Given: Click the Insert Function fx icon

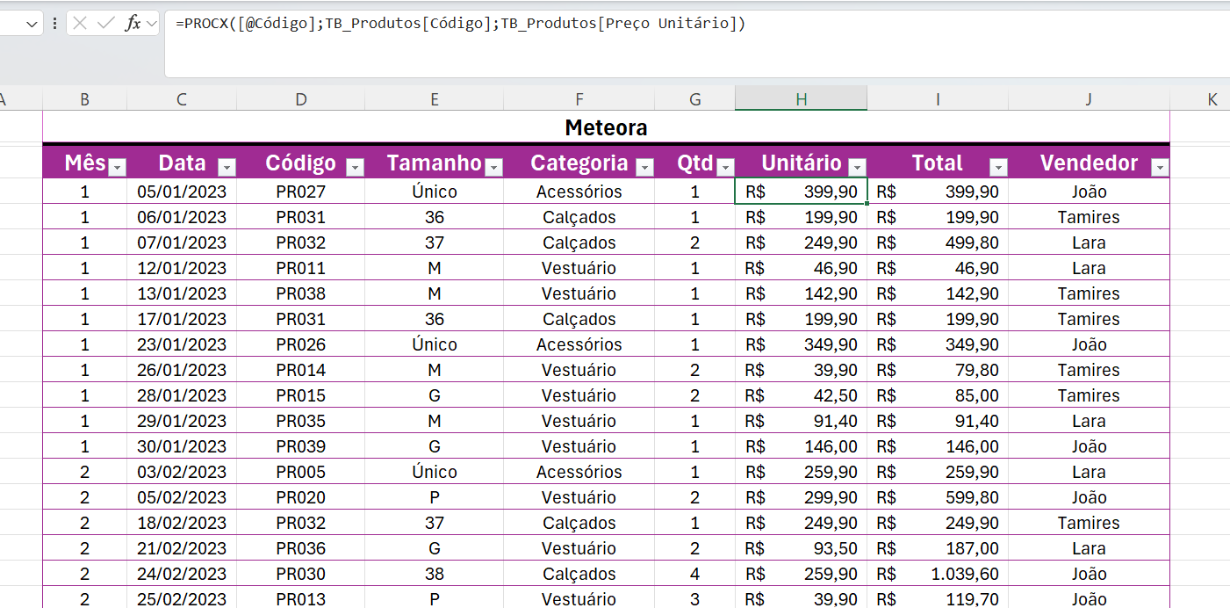Looking at the screenshot, I should (x=133, y=24).
